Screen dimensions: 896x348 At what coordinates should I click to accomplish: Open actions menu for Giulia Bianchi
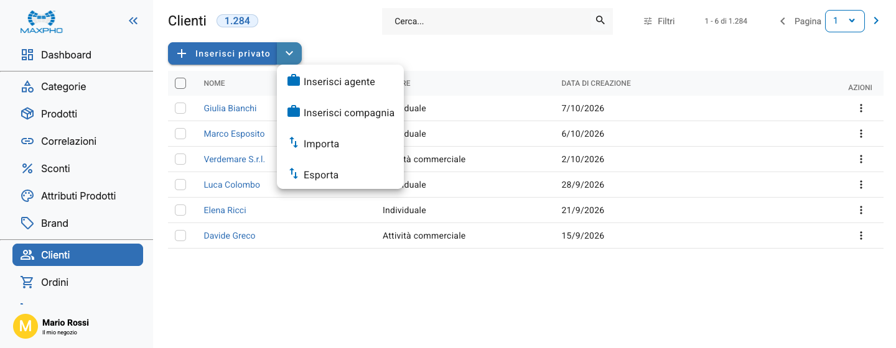pyautogui.click(x=861, y=108)
